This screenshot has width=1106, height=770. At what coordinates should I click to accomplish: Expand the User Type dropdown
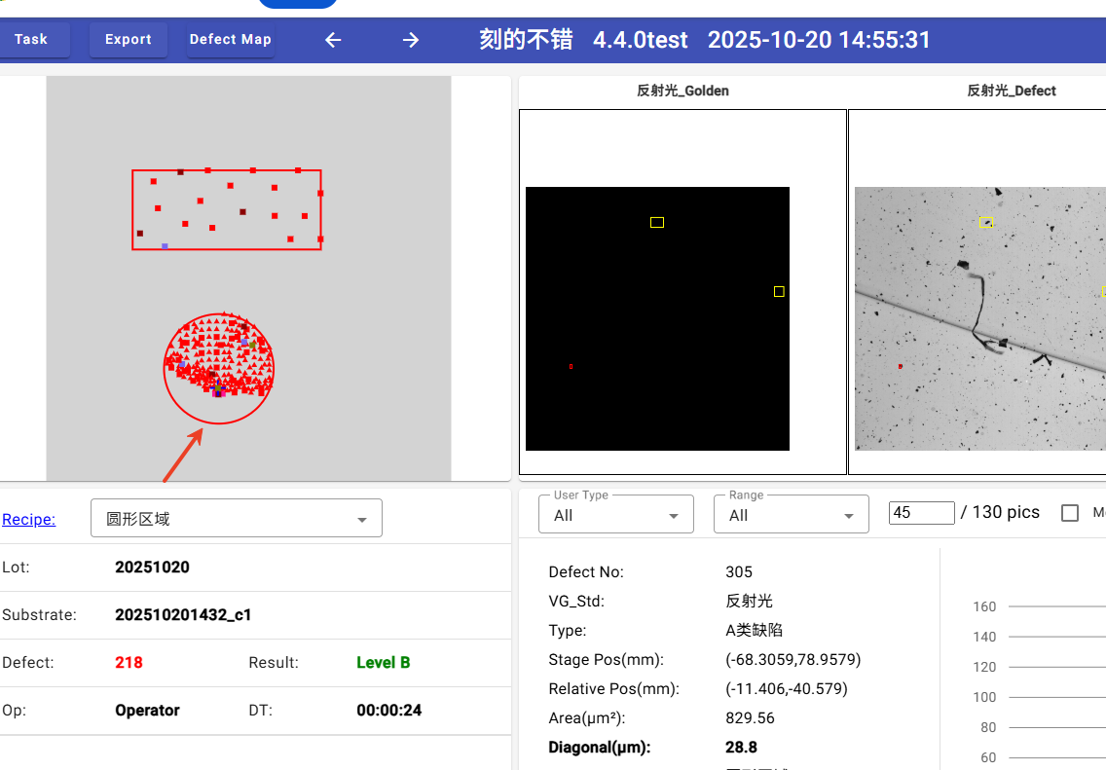coord(616,515)
